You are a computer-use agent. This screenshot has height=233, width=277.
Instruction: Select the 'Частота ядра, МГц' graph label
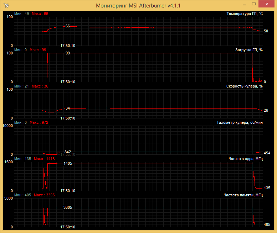point(246,159)
